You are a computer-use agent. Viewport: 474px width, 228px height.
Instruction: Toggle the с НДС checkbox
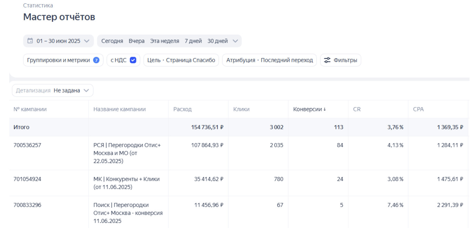[133, 60]
